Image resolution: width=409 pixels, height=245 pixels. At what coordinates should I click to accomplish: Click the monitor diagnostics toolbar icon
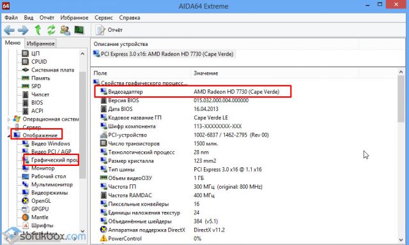[79, 30]
